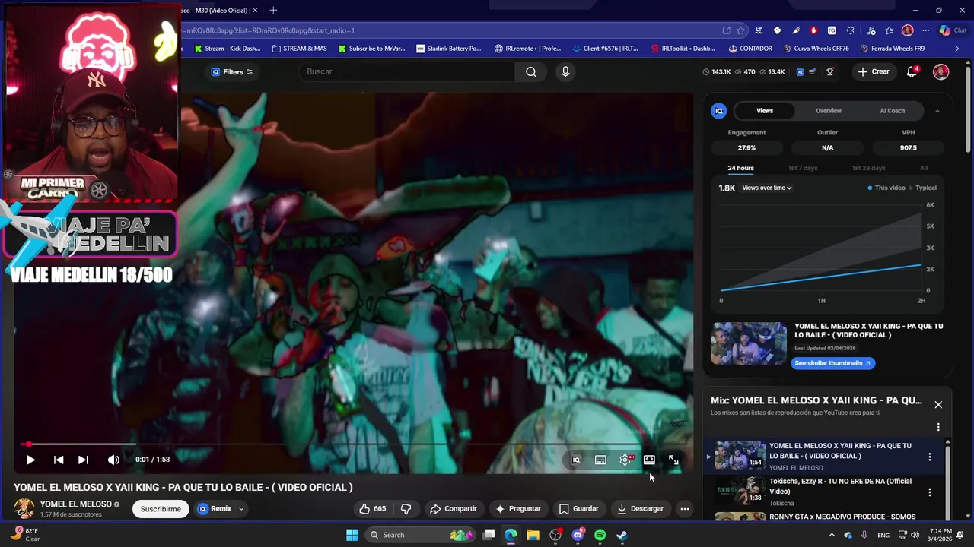Download the video with Descargar
Image resolution: width=974 pixels, height=547 pixels.
(x=640, y=508)
